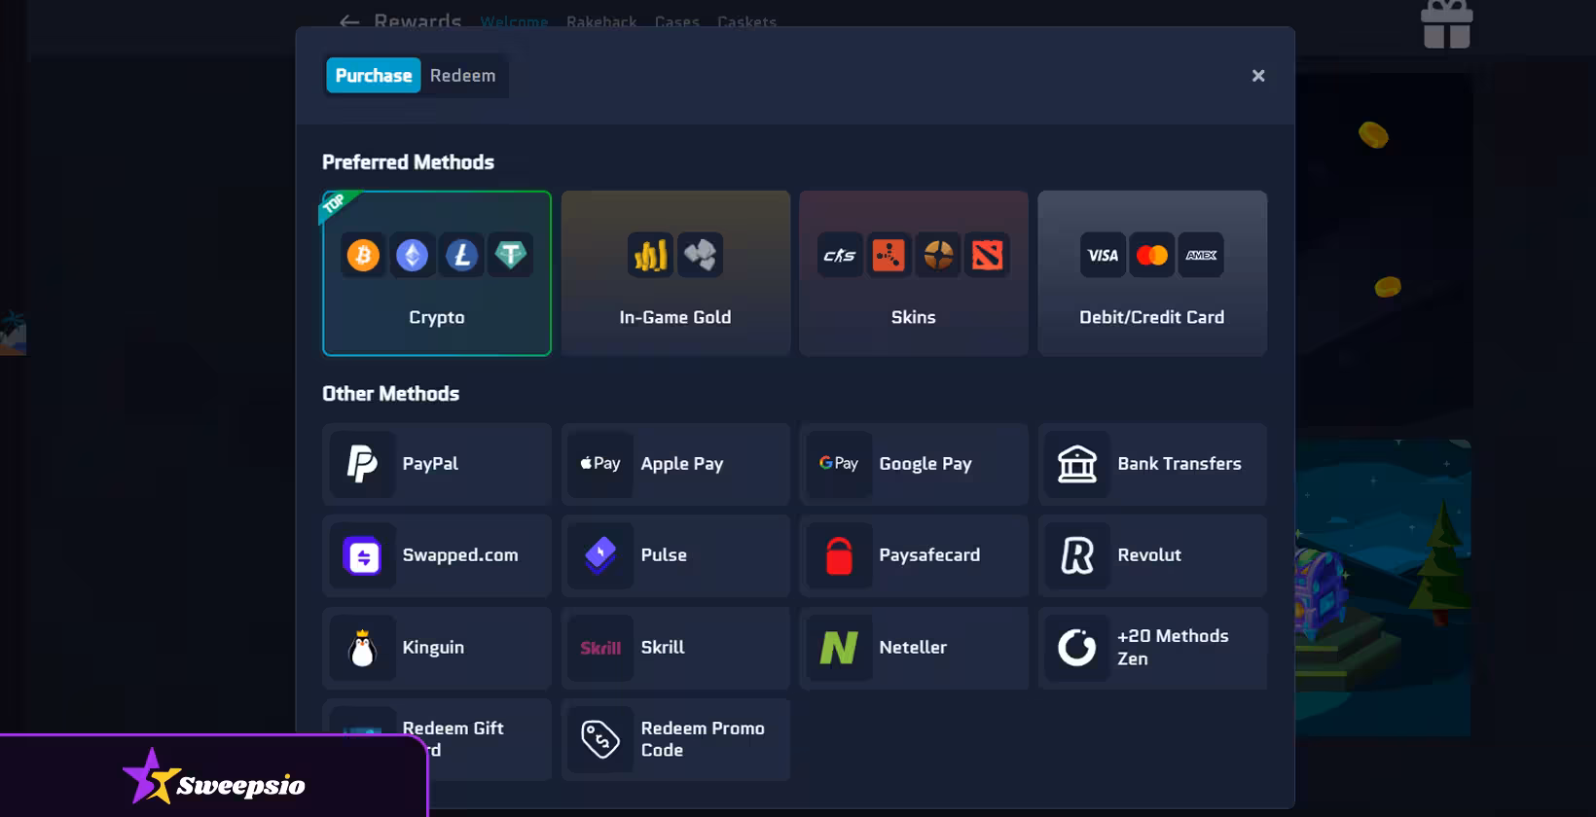Choose the Swapped.com label
The image size is (1596, 817).
tap(460, 555)
